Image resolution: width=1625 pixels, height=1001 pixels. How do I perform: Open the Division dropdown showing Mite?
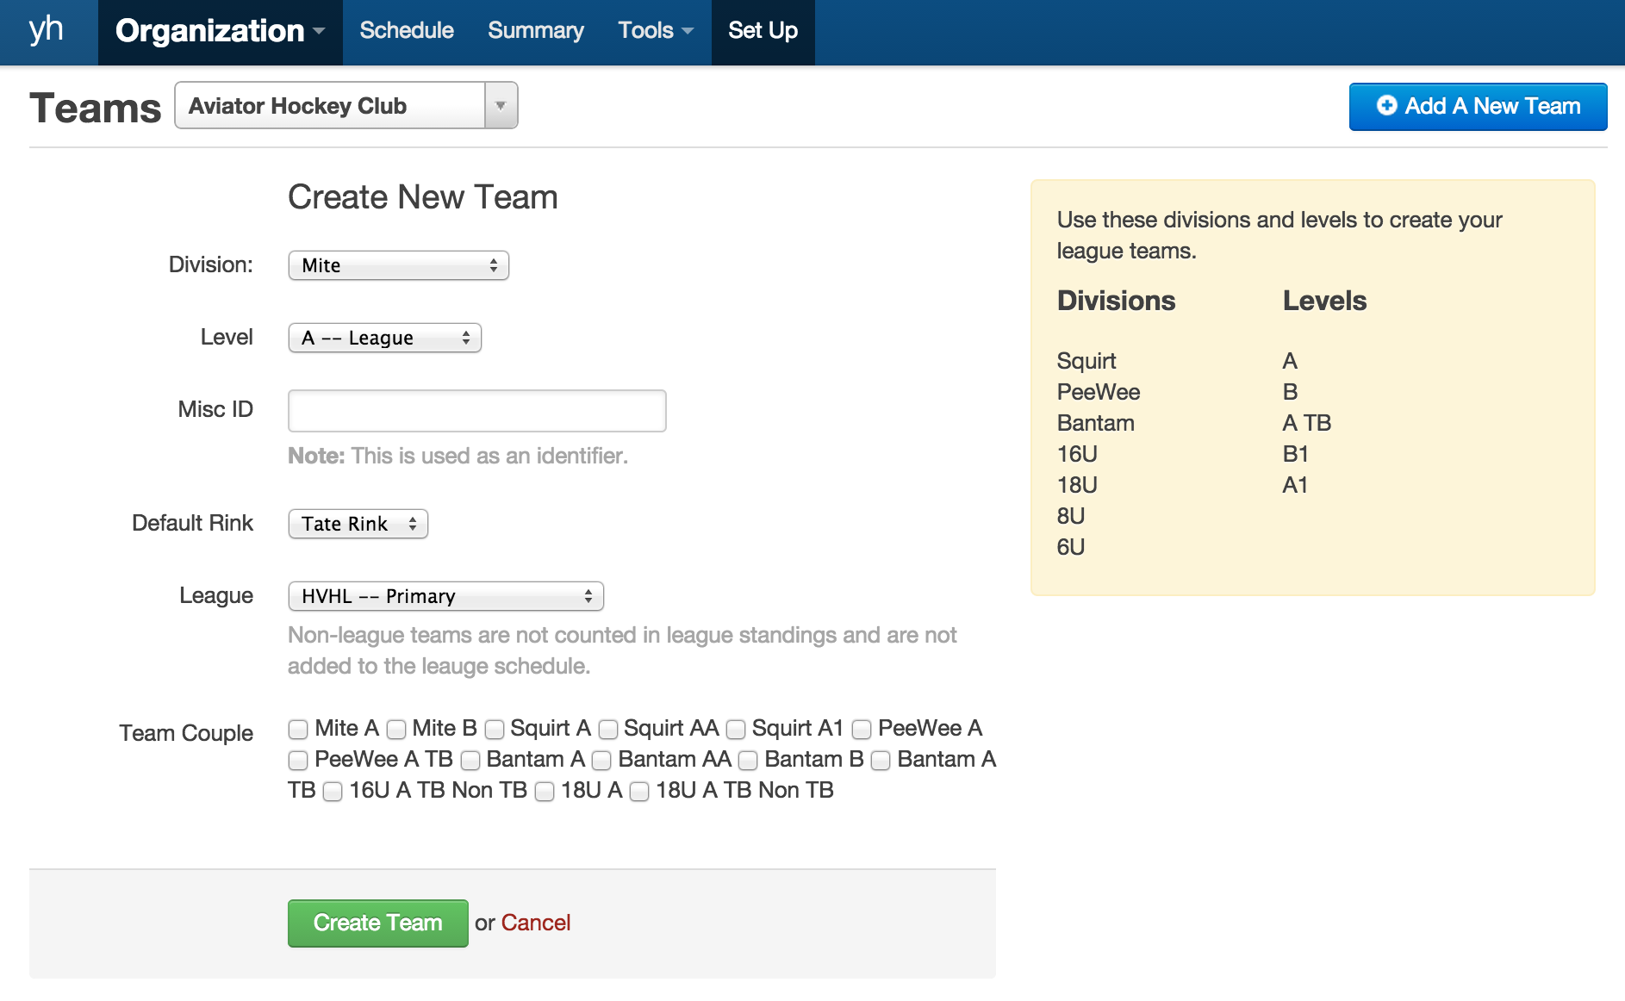coord(398,265)
